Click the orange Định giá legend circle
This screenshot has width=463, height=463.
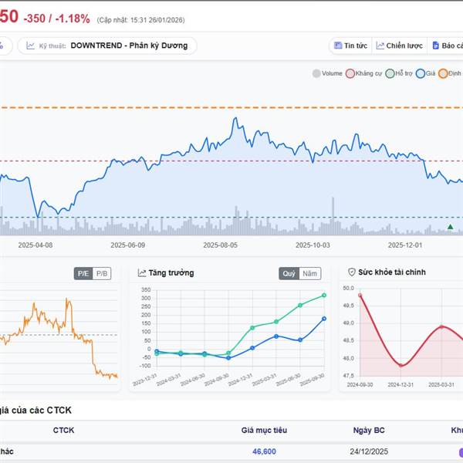[444, 74]
